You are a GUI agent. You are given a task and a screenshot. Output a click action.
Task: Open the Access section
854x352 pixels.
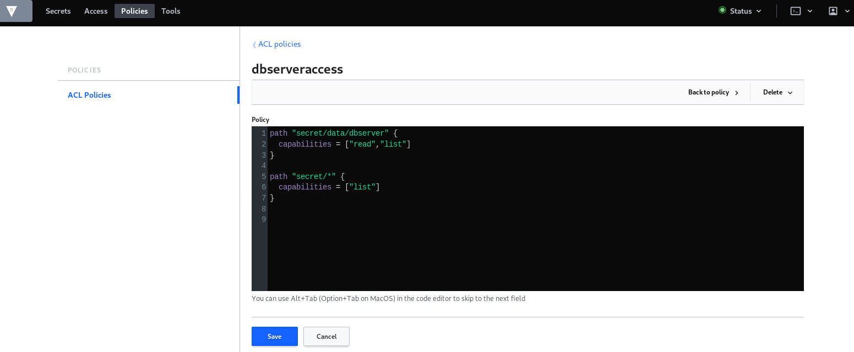95,10
